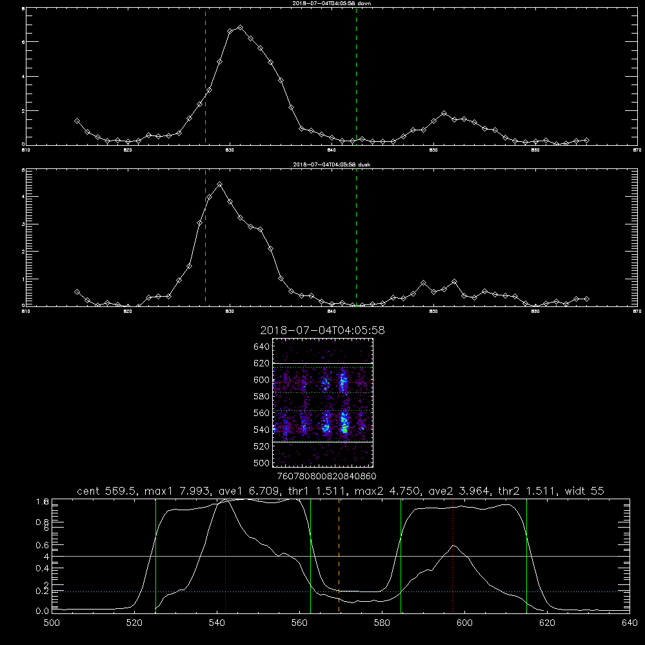Click the "500" label on image y-axis
This screenshot has height=645, width=645.
click(261, 463)
